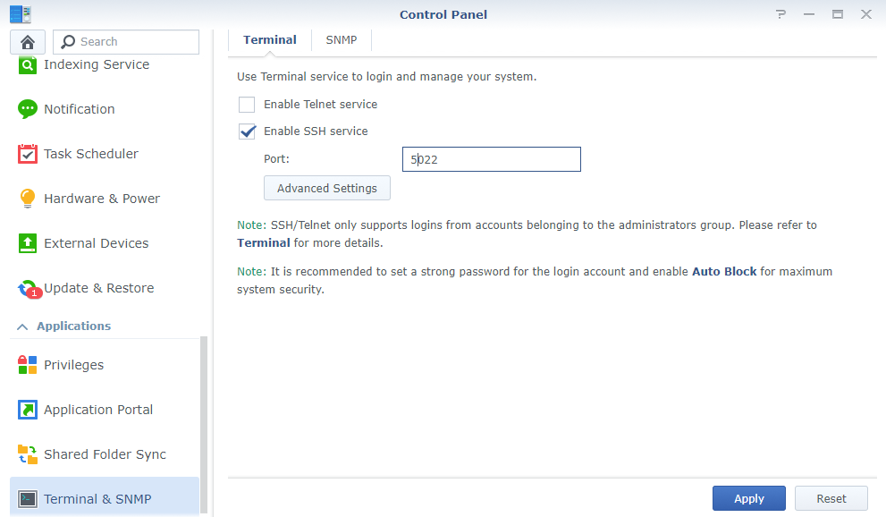Select the Terminal tab

pos(269,40)
